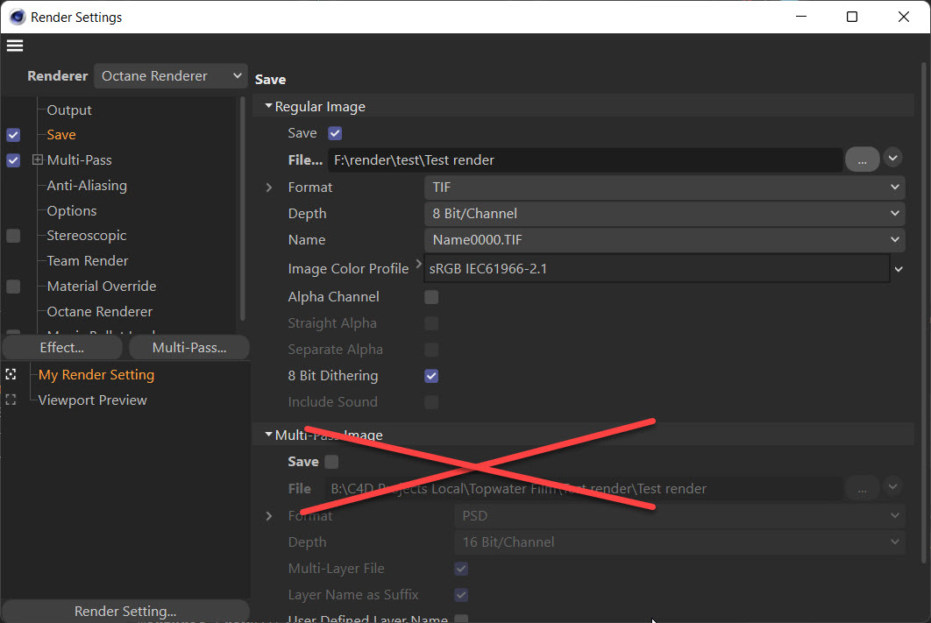The height and width of the screenshot is (623, 931).
Task: Enable the Material Override checkbox
Action: pos(13,287)
